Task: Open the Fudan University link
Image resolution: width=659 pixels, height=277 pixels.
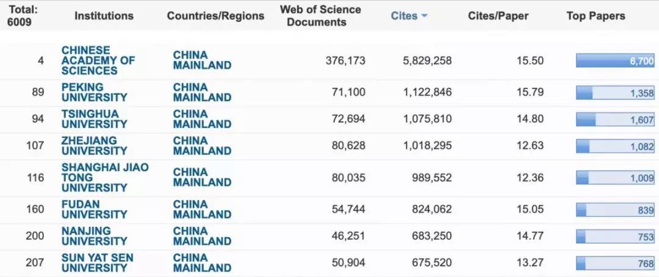Action: click(94, 209)
